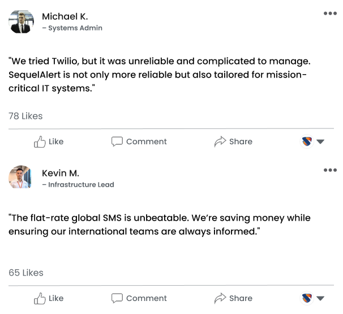Open three-dot options menu on Kevin M.'s post
Image resolution: width=343 pixels, height=314 pixels.
[x=330, y=170]
